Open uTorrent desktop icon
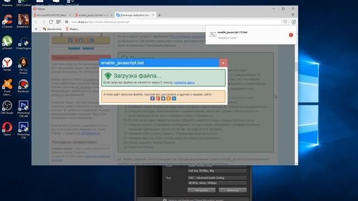This screenshot has width=358, height=201. (x=7, y=42)
